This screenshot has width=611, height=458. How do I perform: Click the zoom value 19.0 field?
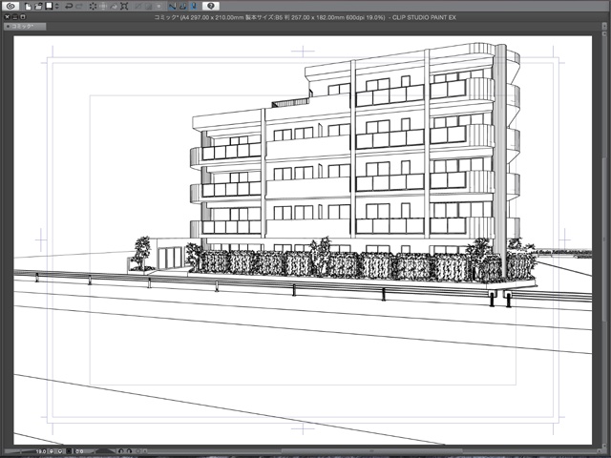(x=41, y=451)
